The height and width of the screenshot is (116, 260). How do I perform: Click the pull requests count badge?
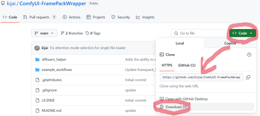[x=54, y=17]
